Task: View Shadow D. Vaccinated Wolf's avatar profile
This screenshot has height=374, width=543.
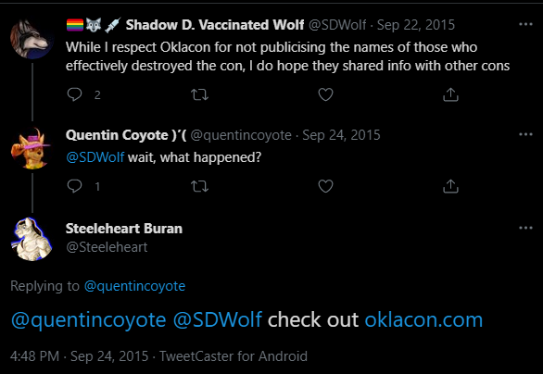Action: pyautogui.click(x=32, y=39)
